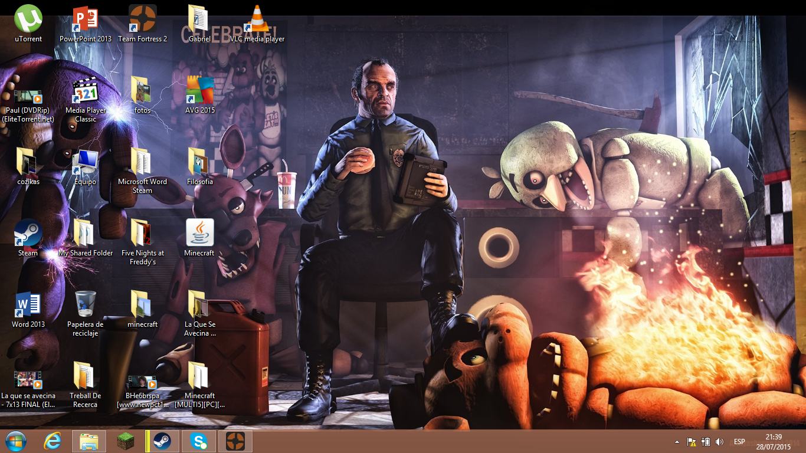806x453 pixels.
Task: Select the Minecraft Java launcher icon
Action: [x=199, y=234]
